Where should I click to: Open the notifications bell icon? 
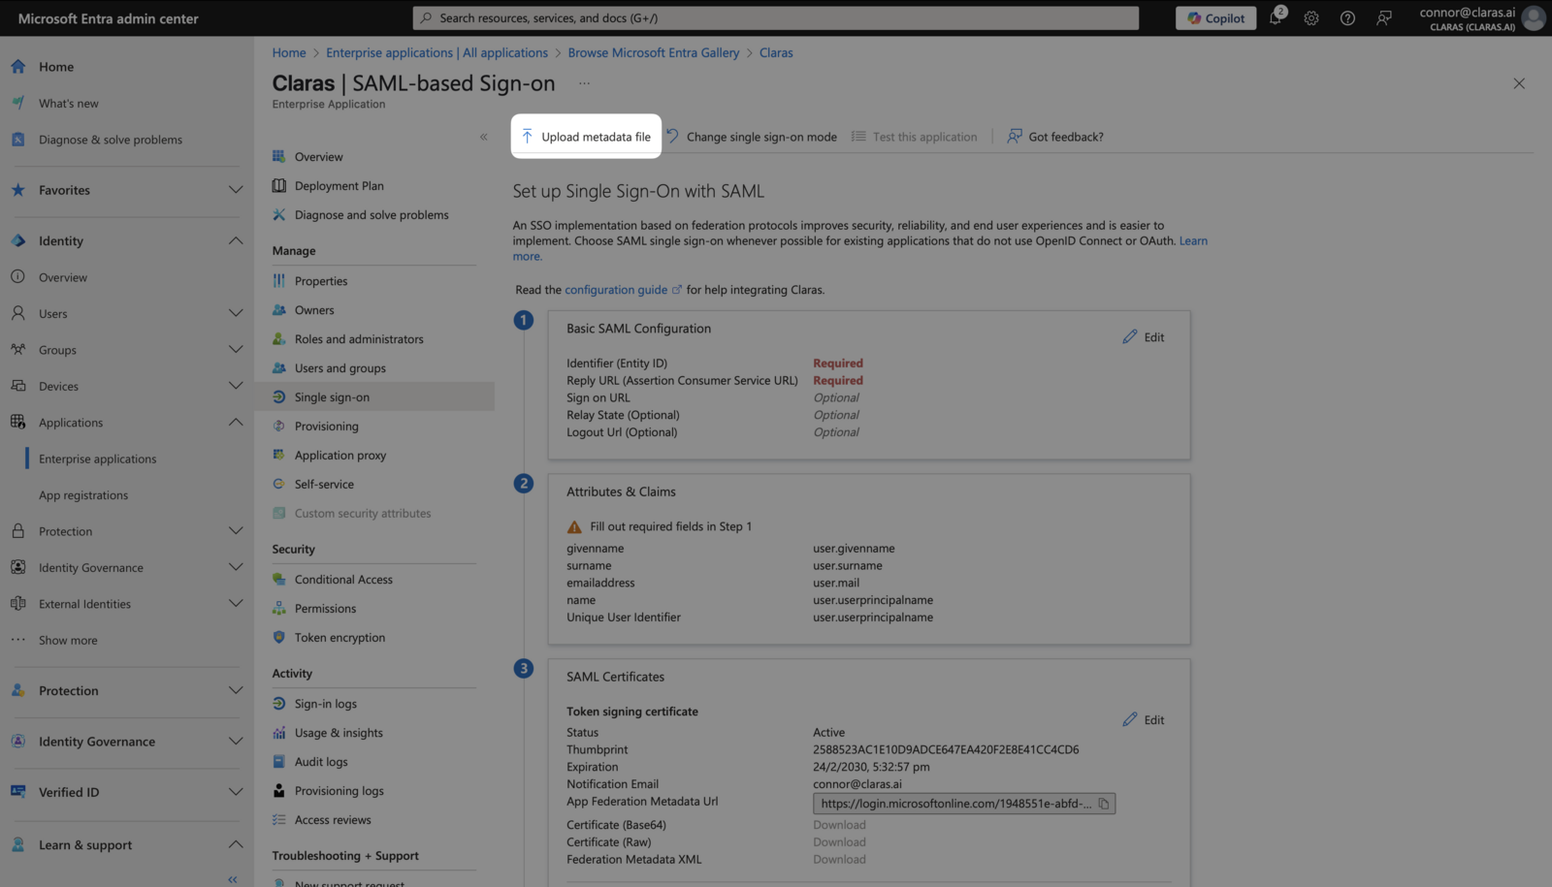1277,17
